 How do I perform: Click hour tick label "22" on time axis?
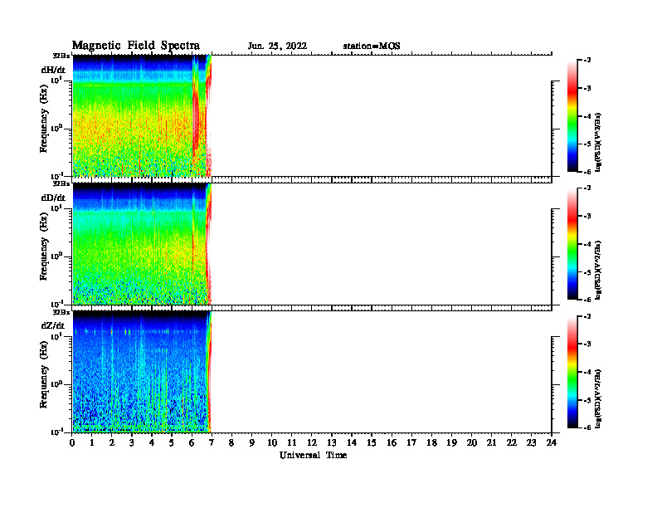pyautogui.click(x=512, y=442)
